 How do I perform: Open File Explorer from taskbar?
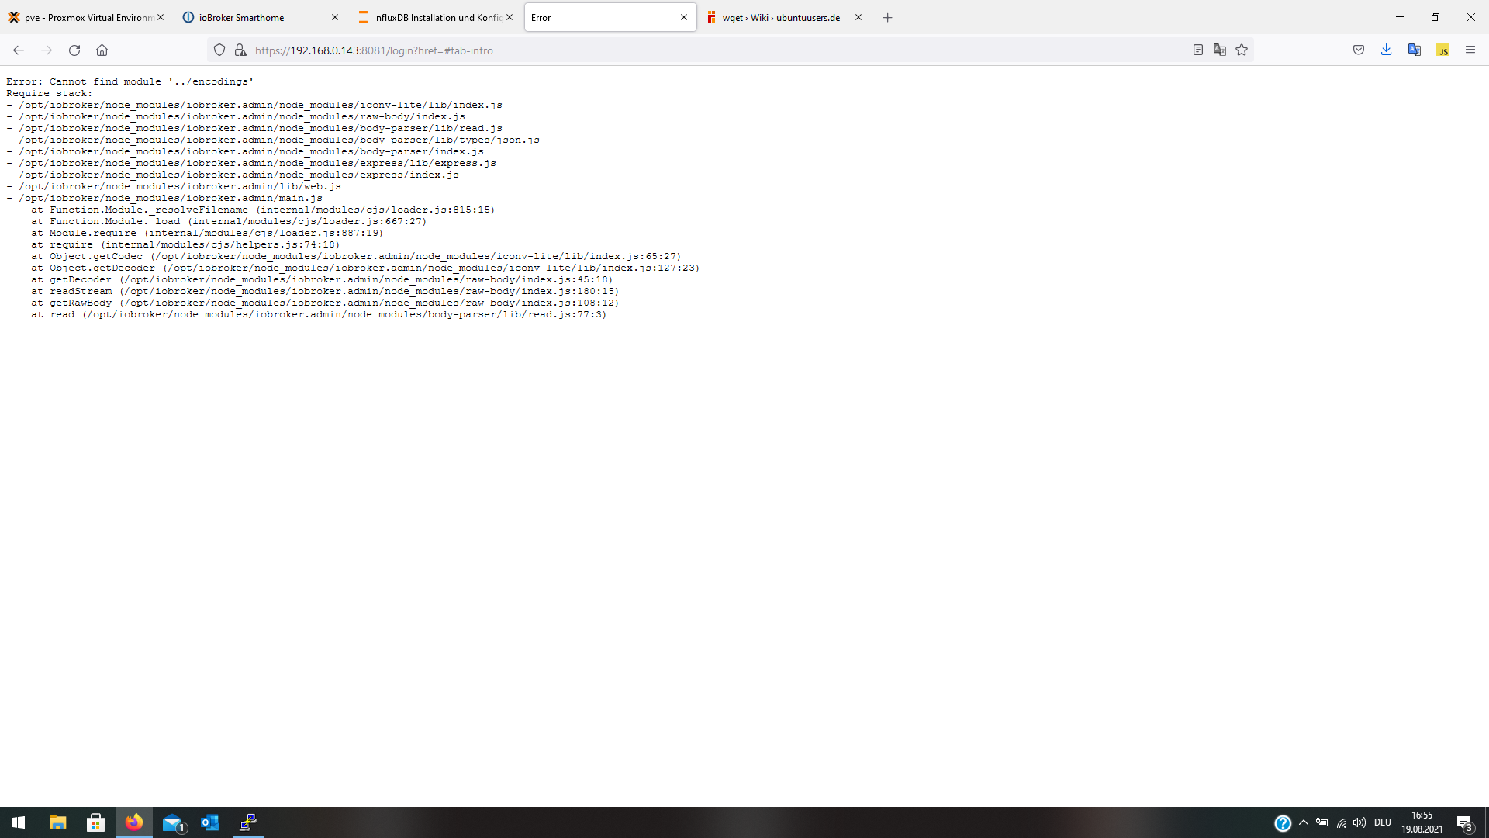click(x=58, y=822)
